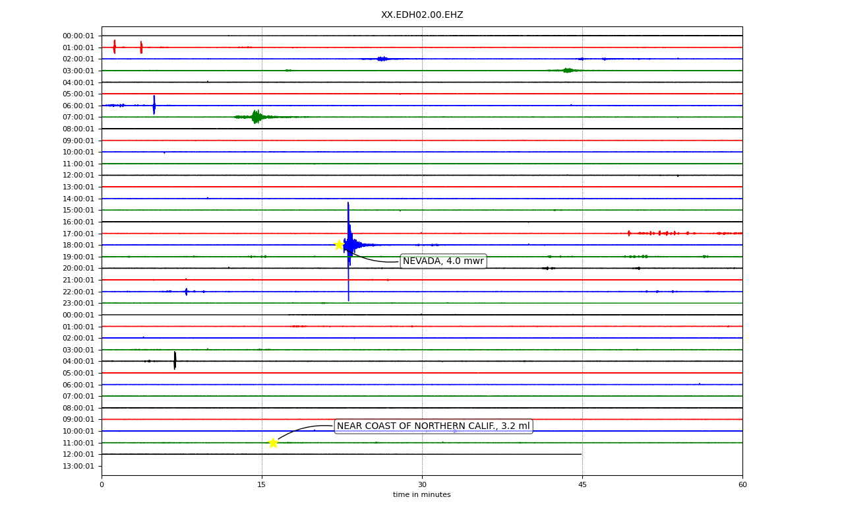Click the 30 tick label on the time axis
The height and width of the screenshot is (528, 844).
pyautogui.click(x=422, y=485)
